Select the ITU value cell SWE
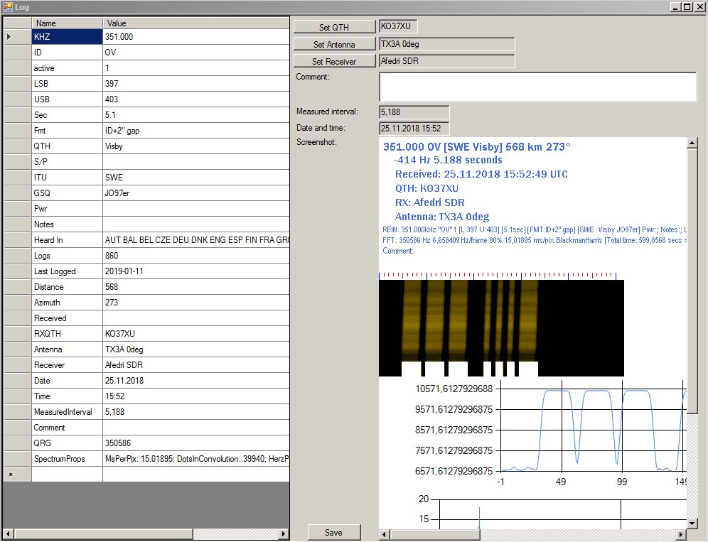 click(x=196, y=178)
